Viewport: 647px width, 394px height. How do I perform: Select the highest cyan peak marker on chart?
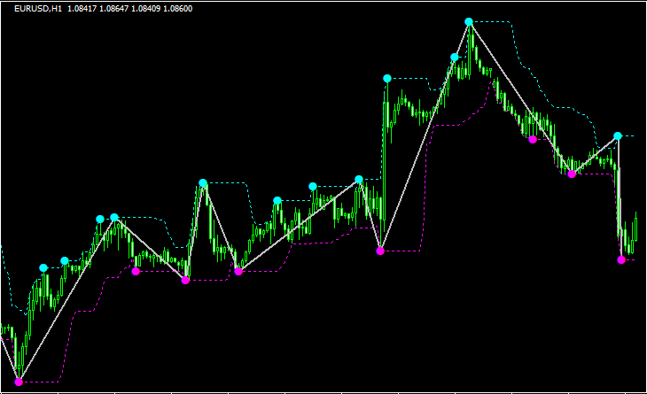[469, 21]
